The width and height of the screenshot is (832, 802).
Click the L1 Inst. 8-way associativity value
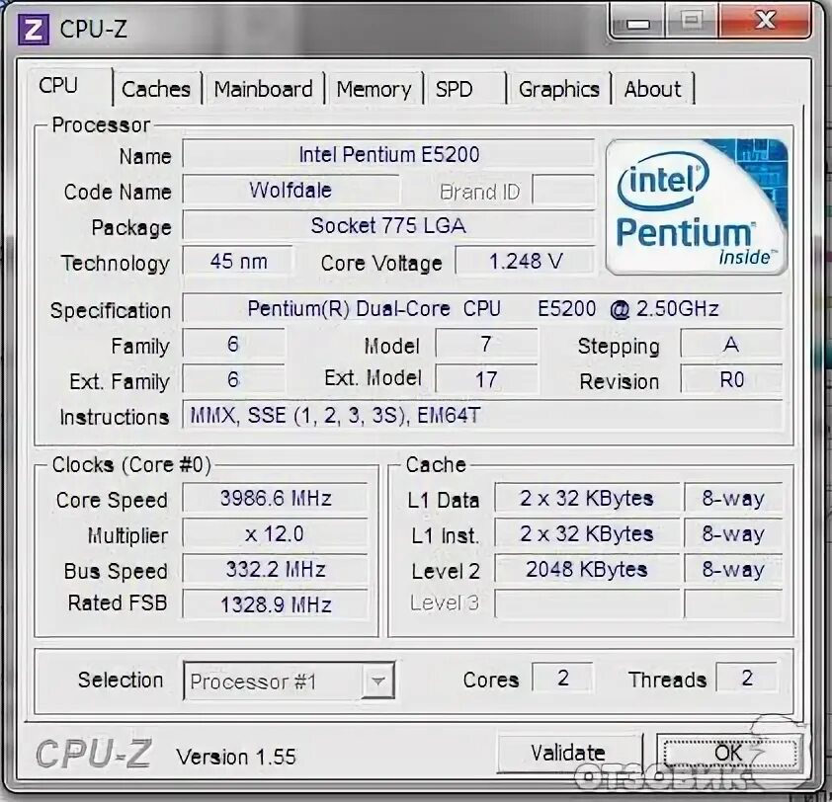(x=733, y=533)
